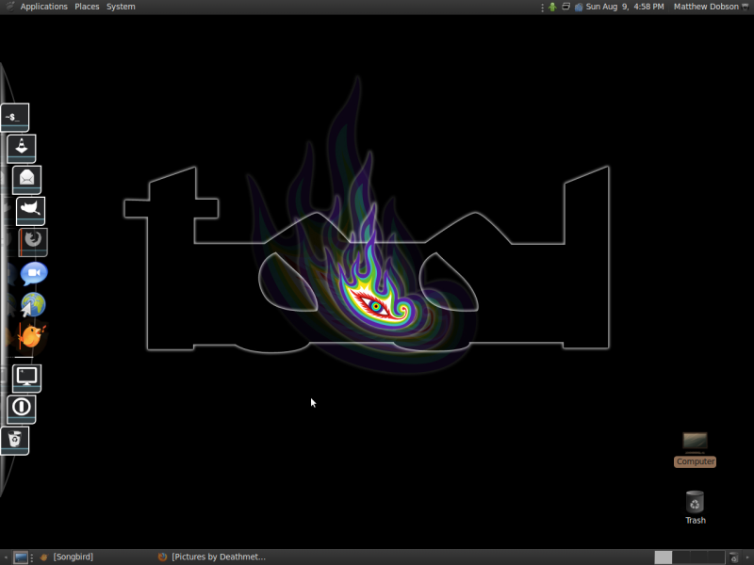The image size is (754, 565).
Task: Open the mail envelope dock icon
Action: pyautogui.click(x=26, y=180)
